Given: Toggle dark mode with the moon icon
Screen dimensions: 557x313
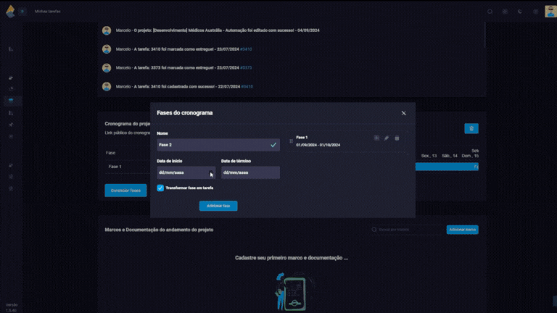Looking at the screenshot, I should click(519, 11).
